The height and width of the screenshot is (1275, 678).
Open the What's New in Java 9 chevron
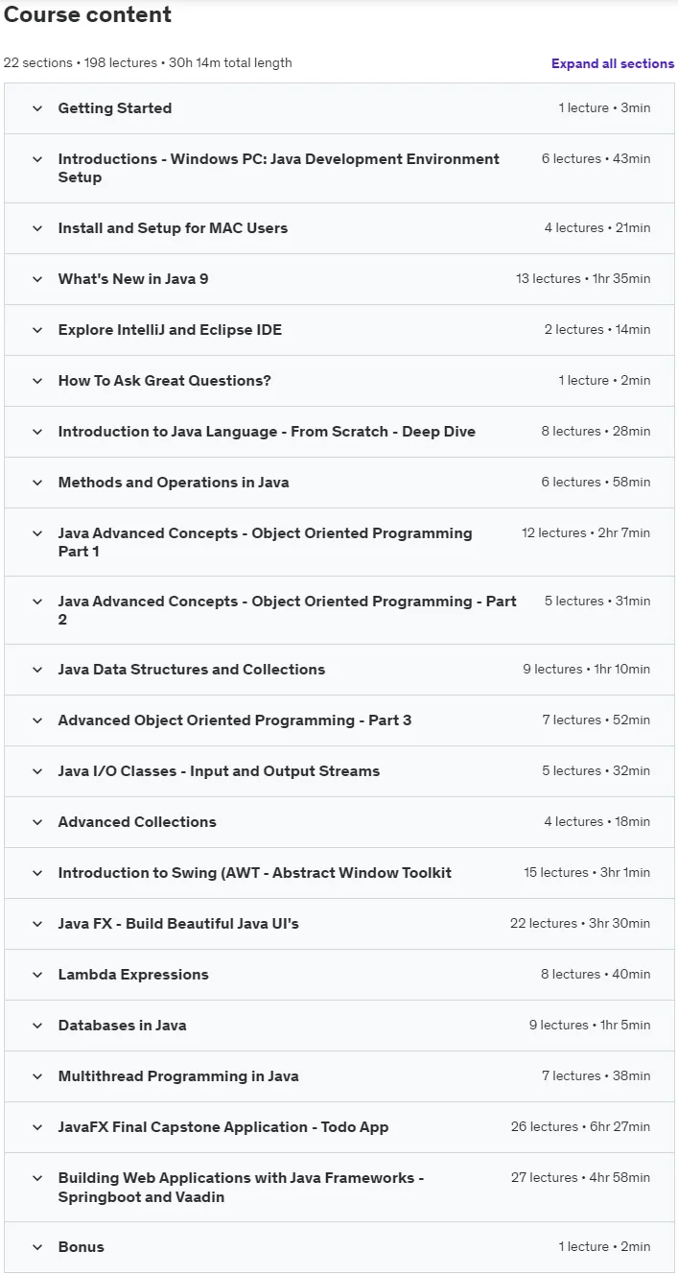point(37,279)
